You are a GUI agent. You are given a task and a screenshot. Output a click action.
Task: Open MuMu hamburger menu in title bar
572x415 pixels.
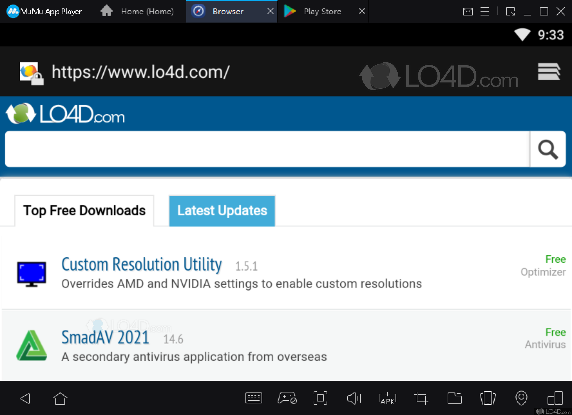(485, 12)
